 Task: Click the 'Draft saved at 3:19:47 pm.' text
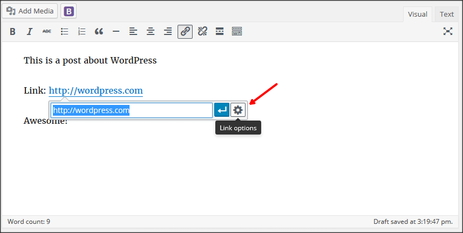tap(413, 222)
